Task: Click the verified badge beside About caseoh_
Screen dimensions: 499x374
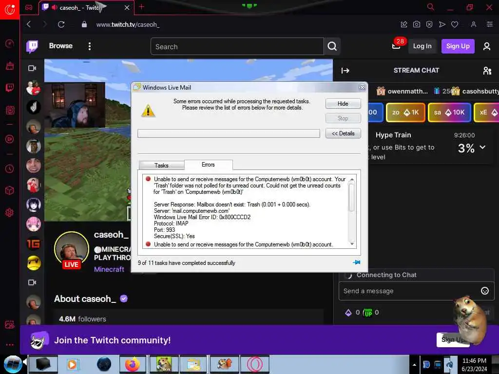Action: pyautogui.click(x=124, y=299)
